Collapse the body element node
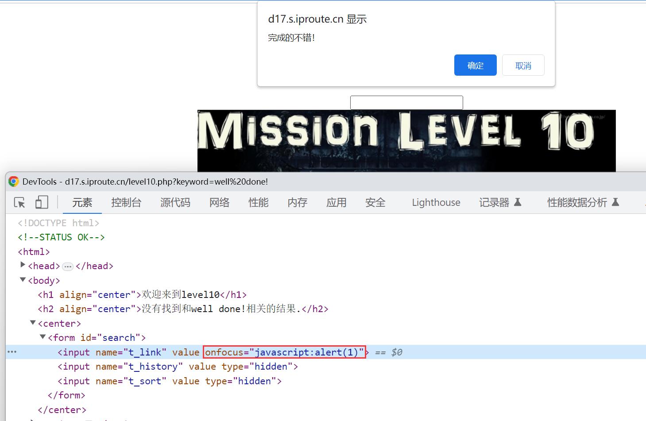Image resolution: width=646 pixels, height=421 pixels. [23, 280]
